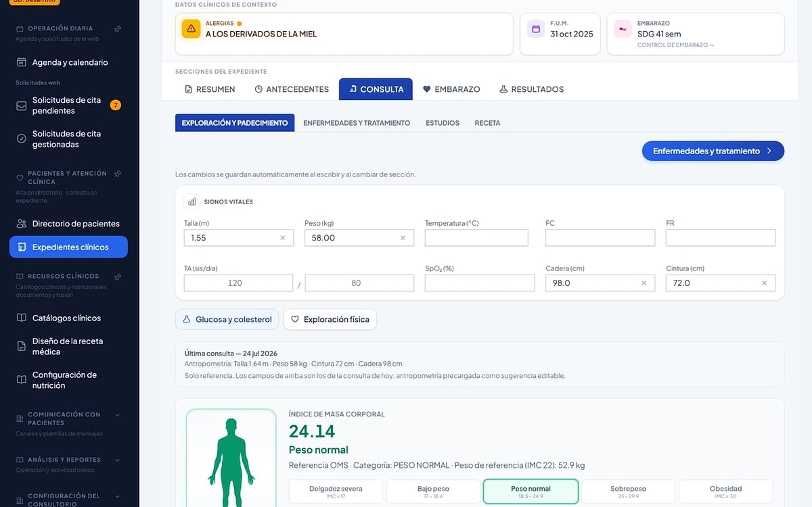The height and width of the screenshot is (507, 812).
Task: Switch to the Embarazo tab
Action: [x=451, y=89]
